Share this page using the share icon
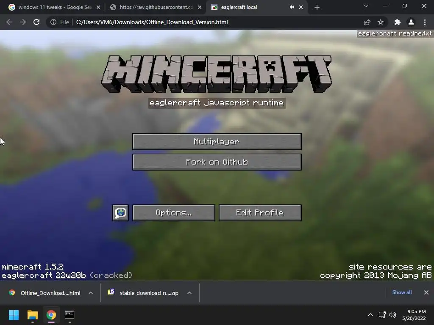The width and height of the screenshot is (434, 325). [367, 22]
